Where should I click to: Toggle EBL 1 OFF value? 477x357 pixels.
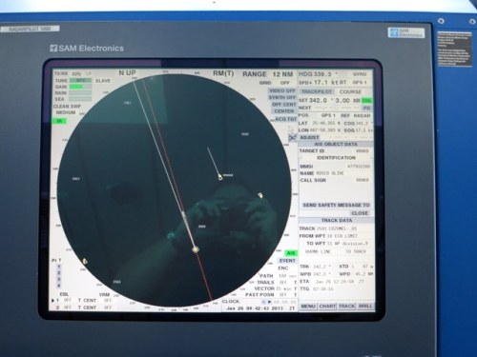point(68,300)
